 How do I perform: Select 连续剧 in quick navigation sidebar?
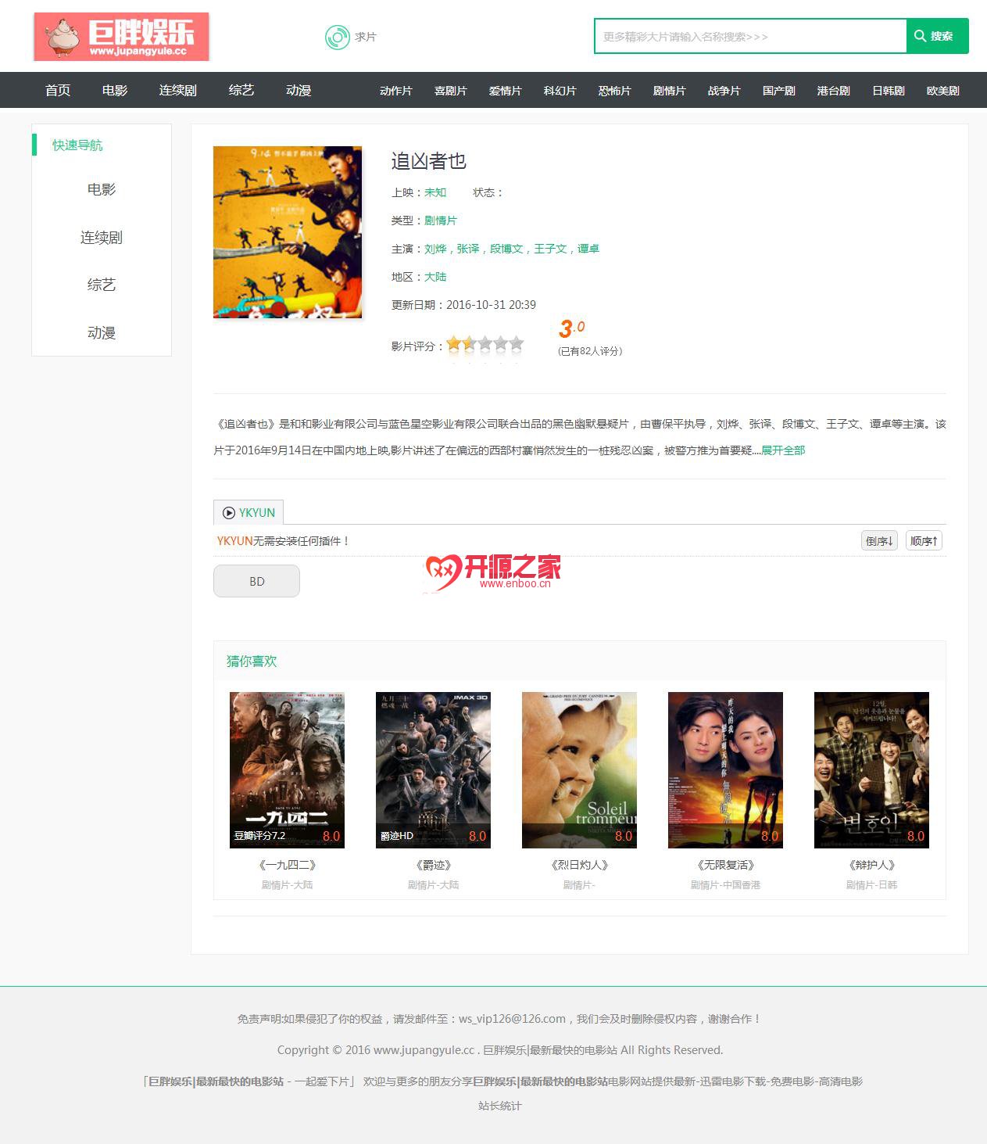coord(102,238)
